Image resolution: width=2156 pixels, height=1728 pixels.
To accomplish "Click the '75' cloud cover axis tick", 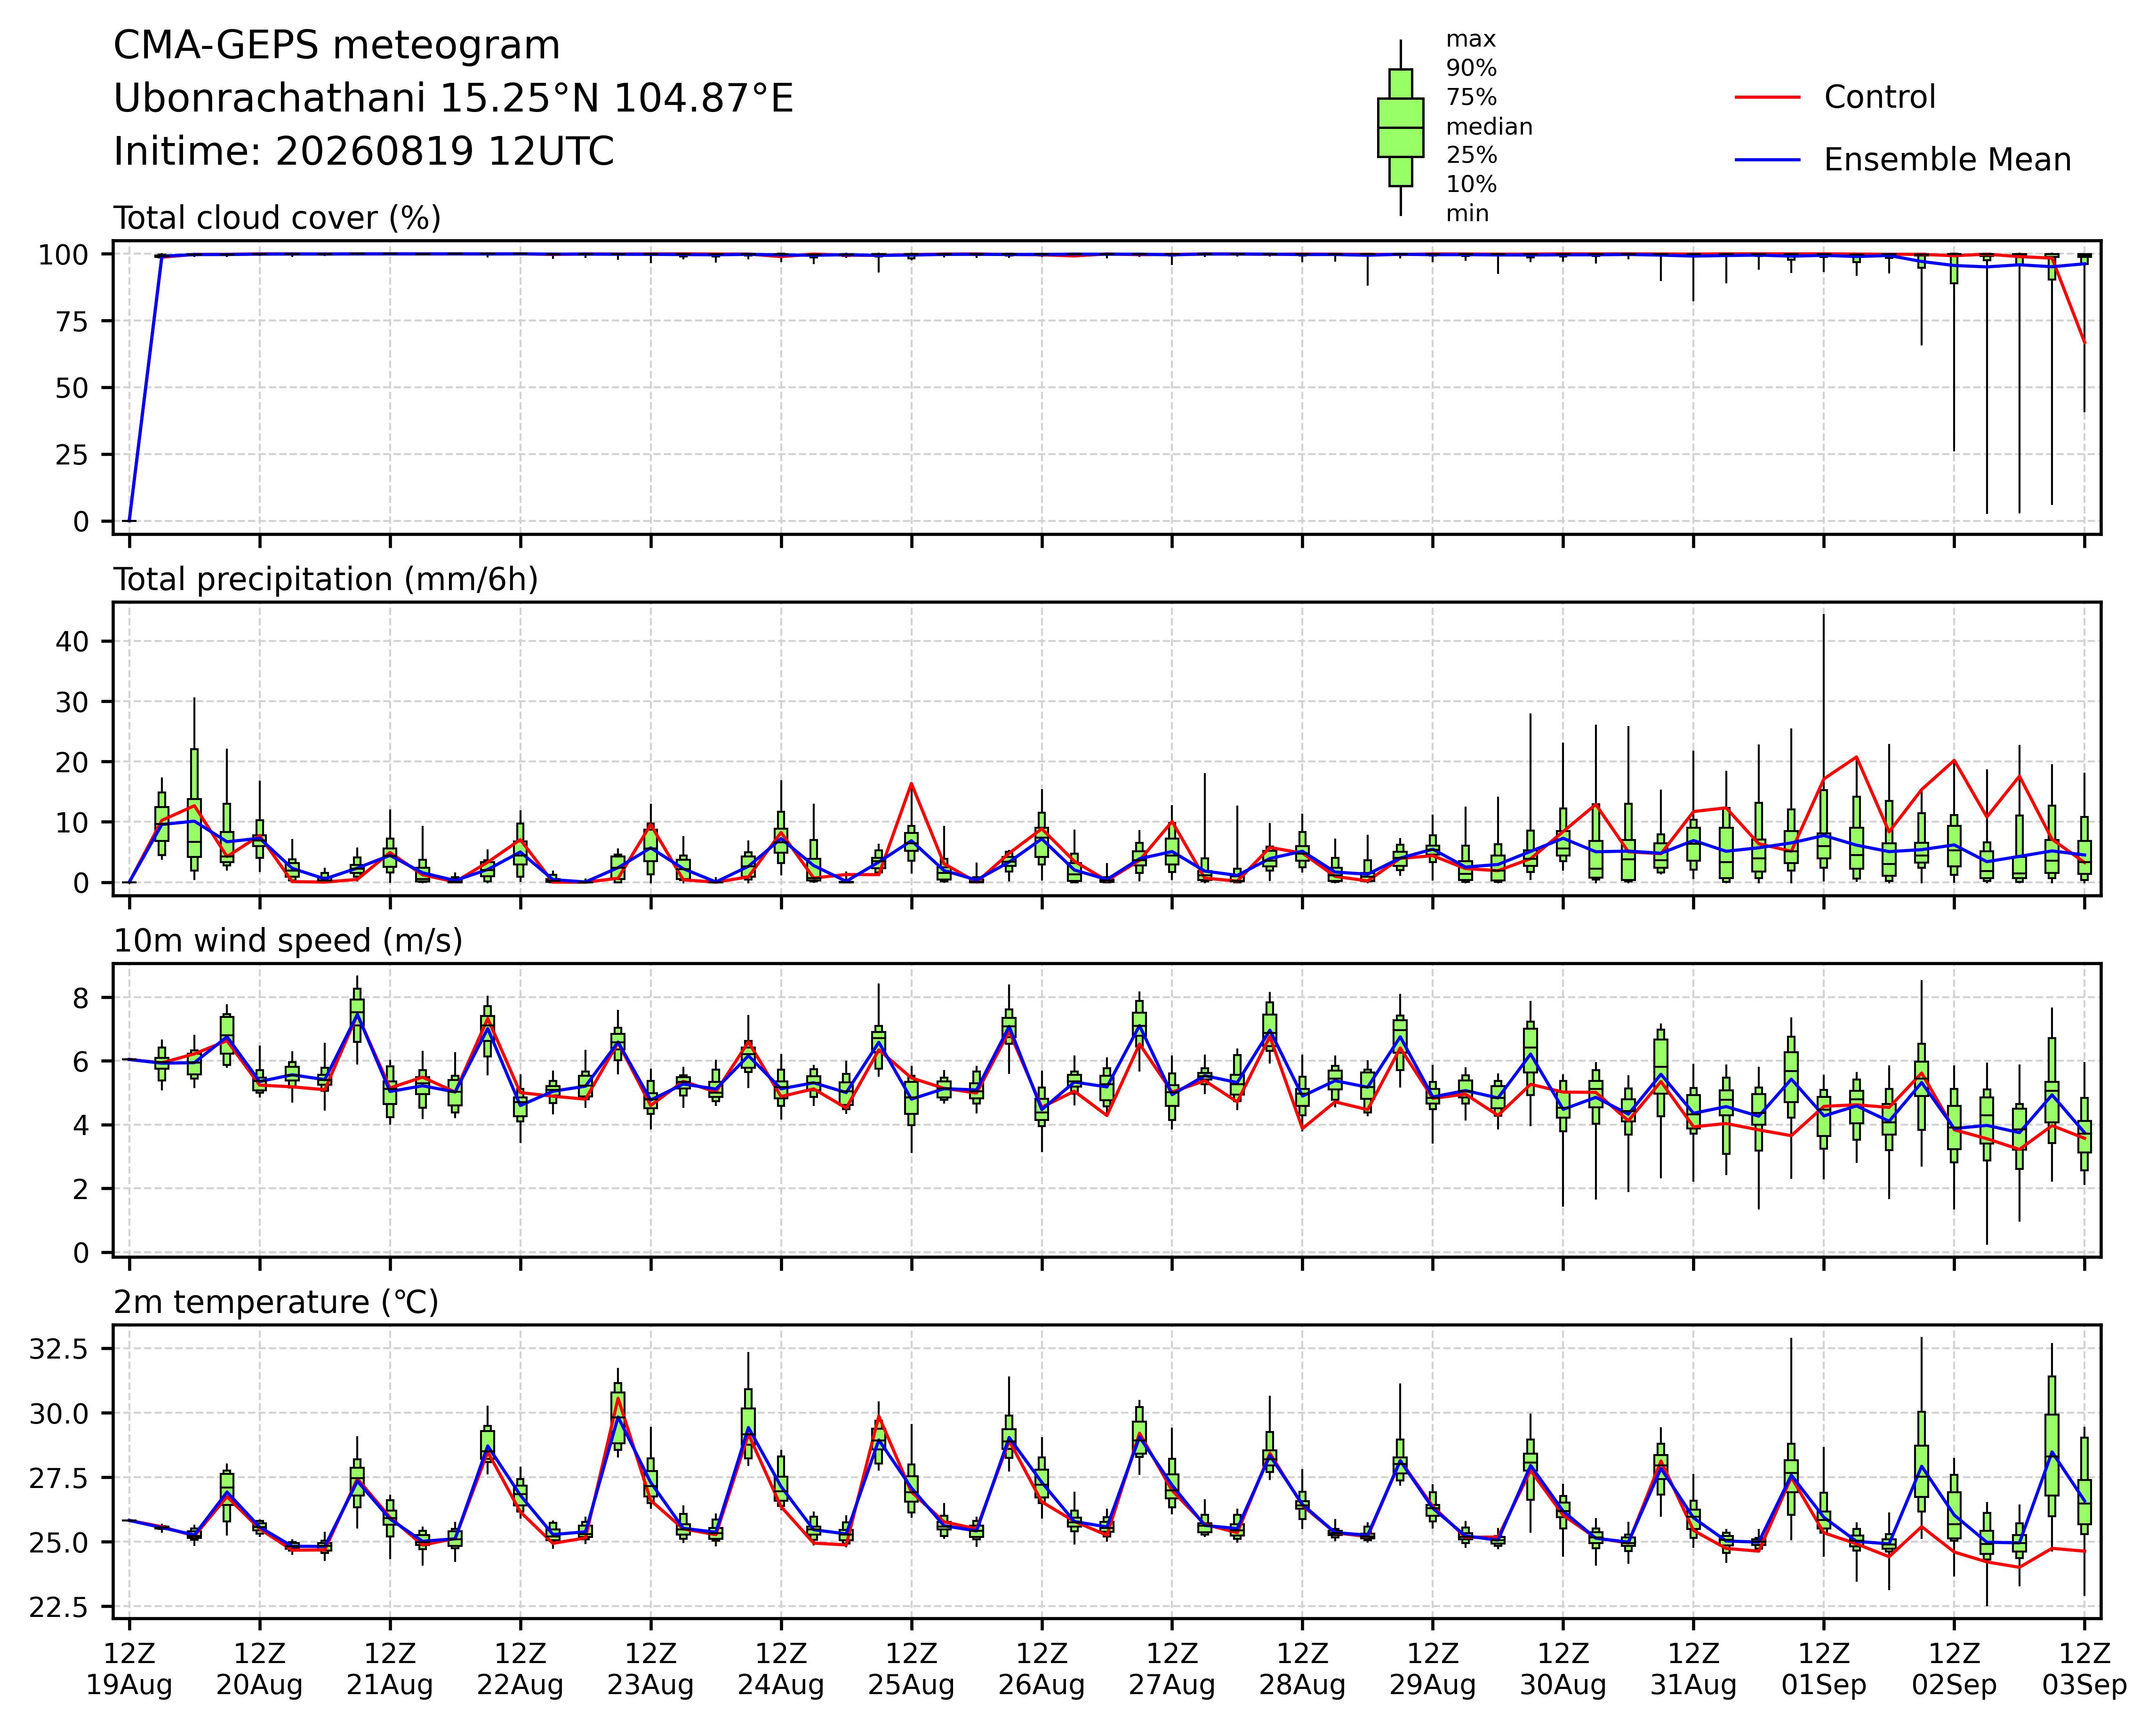I will coord(72,321).
